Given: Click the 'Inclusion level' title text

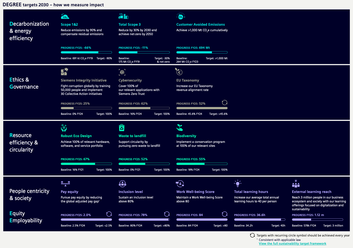Looking at the screenshot, I should 131,192.
